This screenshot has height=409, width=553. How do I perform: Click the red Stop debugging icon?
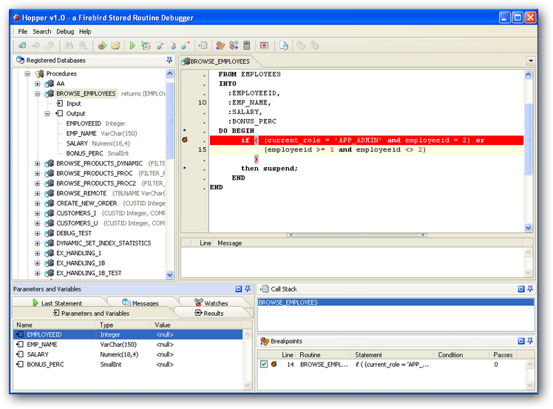264,45
